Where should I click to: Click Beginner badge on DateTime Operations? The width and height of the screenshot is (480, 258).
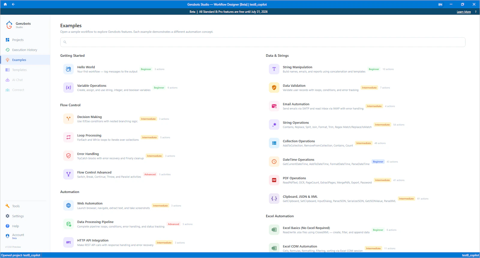378,162
